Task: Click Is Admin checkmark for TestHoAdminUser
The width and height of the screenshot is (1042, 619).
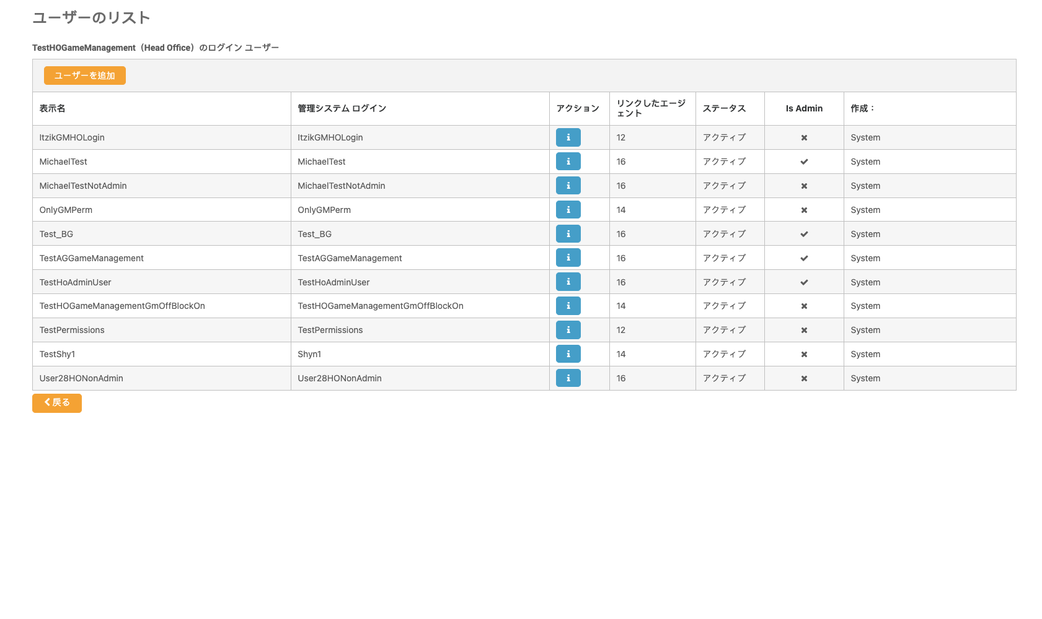Action: pos(804,282)
